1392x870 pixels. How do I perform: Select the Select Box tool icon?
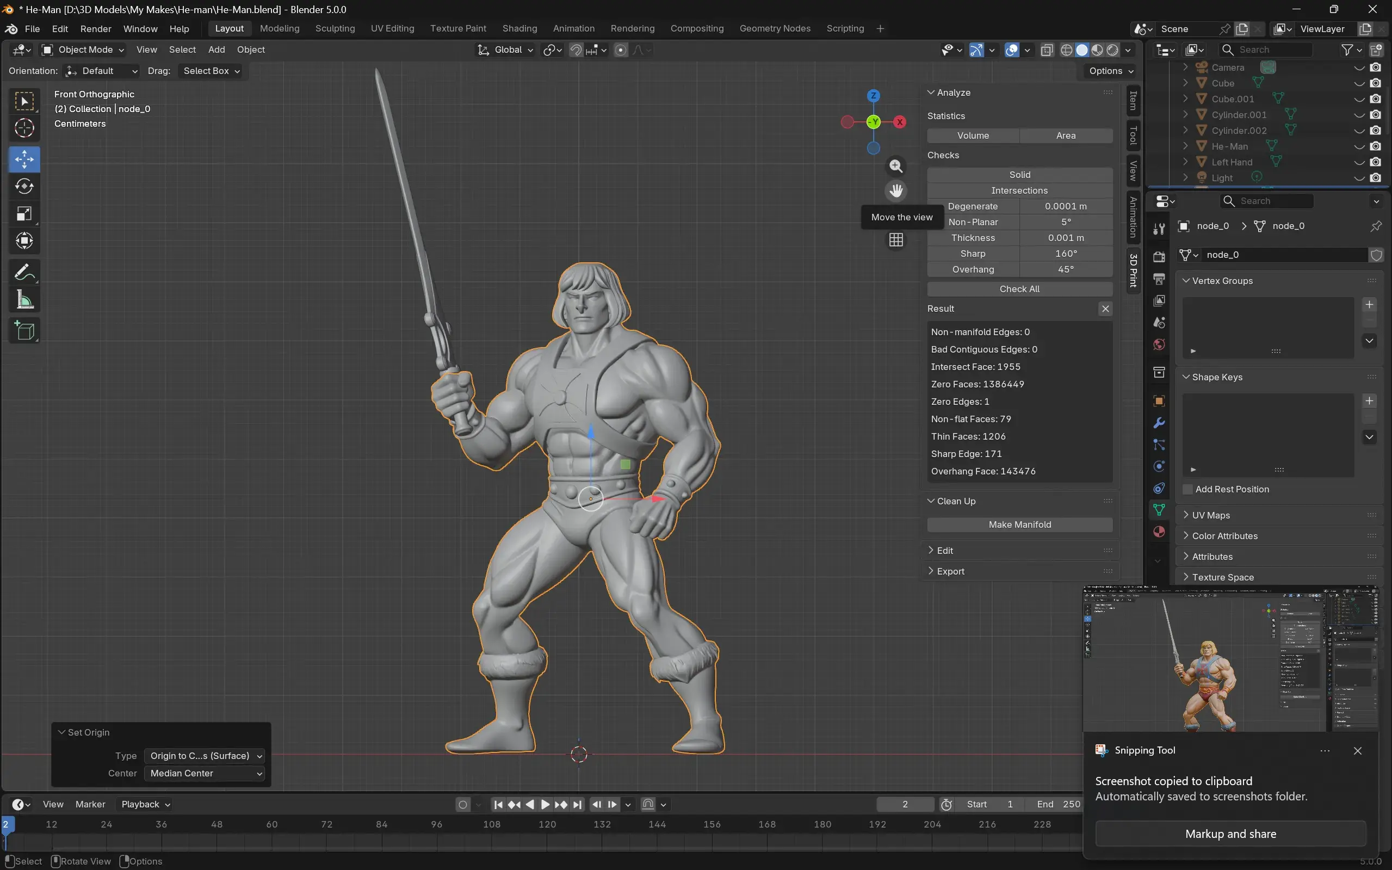pos(24,101)
